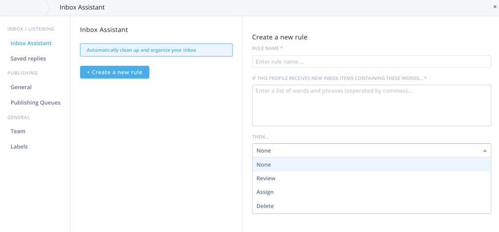
Task: Click the blue automatically clean up banner
Action: 156,50
